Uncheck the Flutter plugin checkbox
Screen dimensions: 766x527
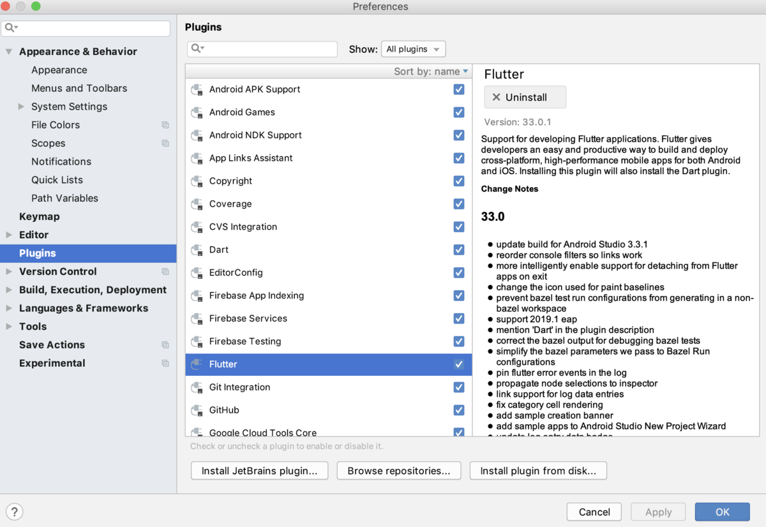pyautogui.click(x=458, y=364)
